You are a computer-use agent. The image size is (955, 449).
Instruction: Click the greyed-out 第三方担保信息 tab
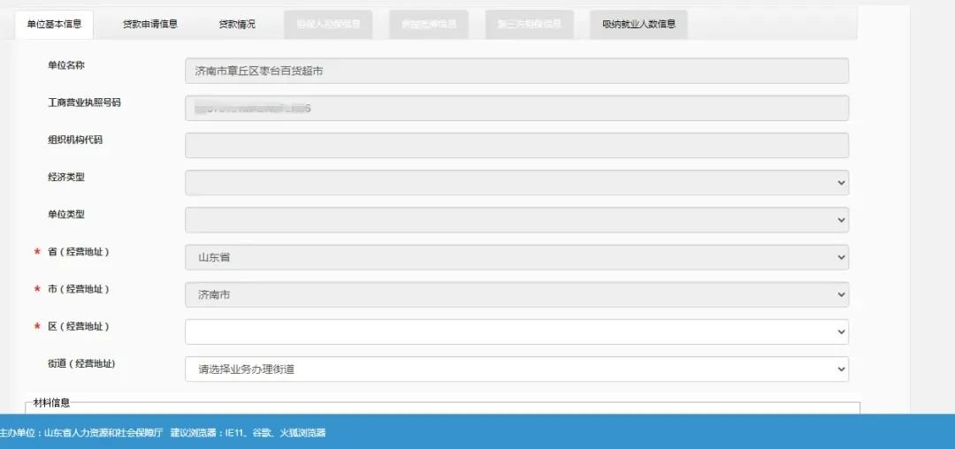pos(529,24)
